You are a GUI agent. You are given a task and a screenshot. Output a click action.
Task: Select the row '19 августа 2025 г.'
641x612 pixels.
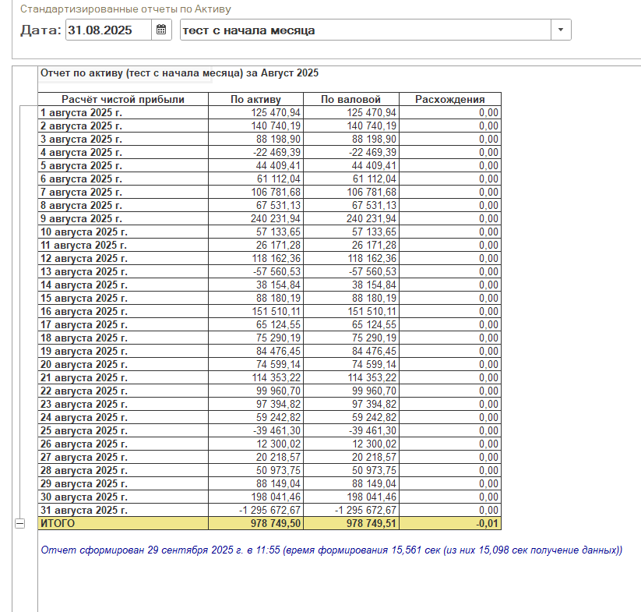(269, 351)
